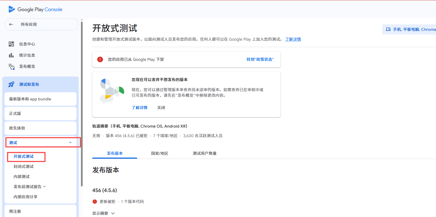This screenshot has width=436, height=217.
Task: Click the 了解详情 link in page description
Action: click(293, 39)
